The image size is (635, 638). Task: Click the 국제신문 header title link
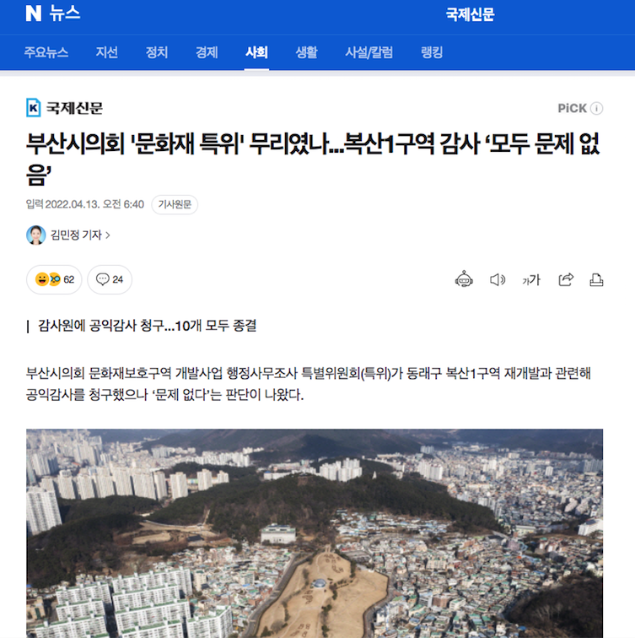470,14
